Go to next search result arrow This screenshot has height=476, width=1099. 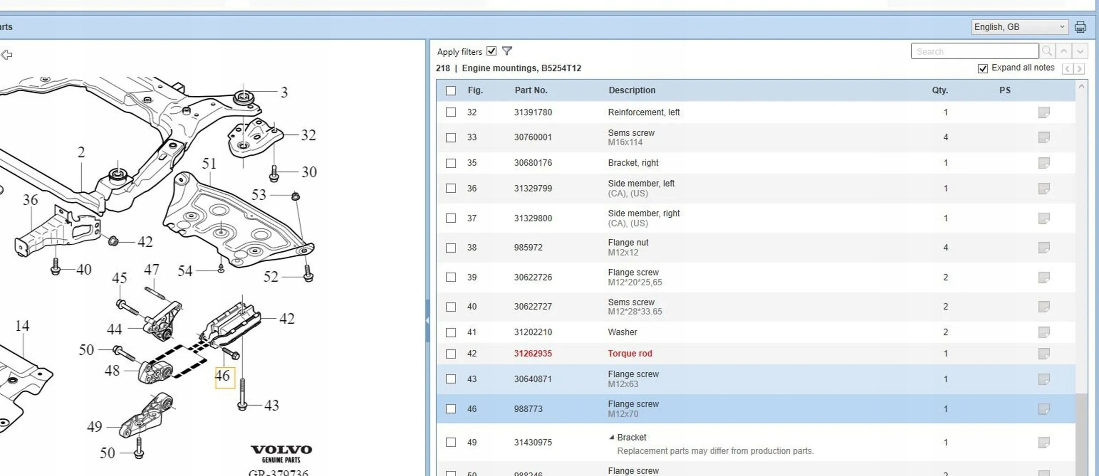click(1080, 51)
